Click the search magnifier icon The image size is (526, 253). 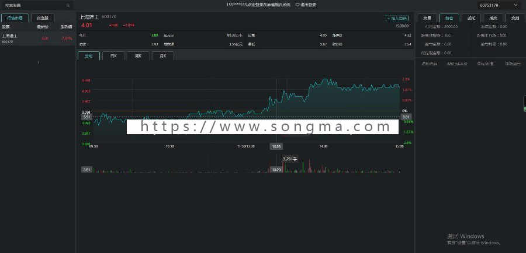click(x=68, y=5)
